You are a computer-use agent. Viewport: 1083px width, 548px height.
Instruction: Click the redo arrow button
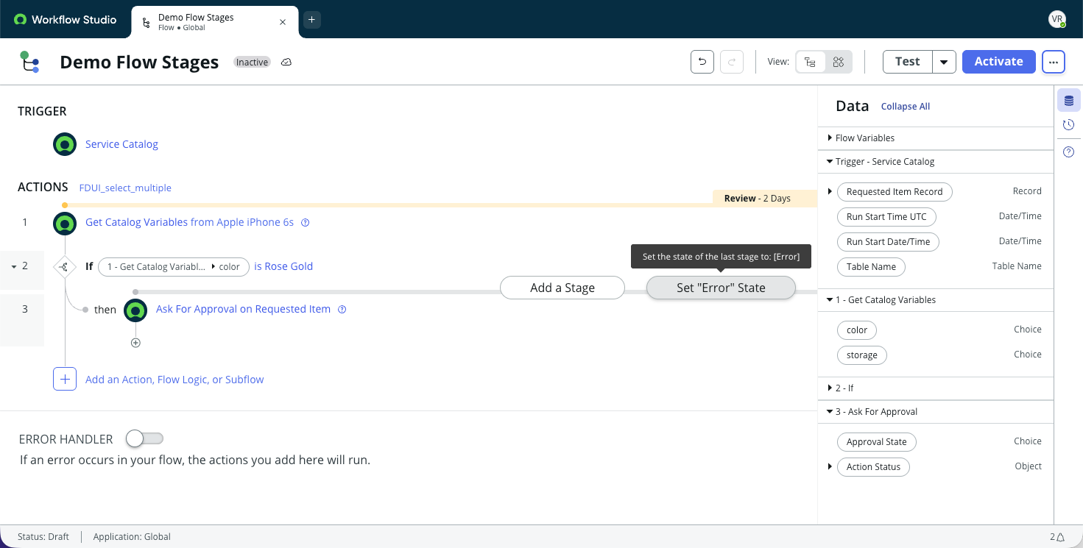point(731,62)
